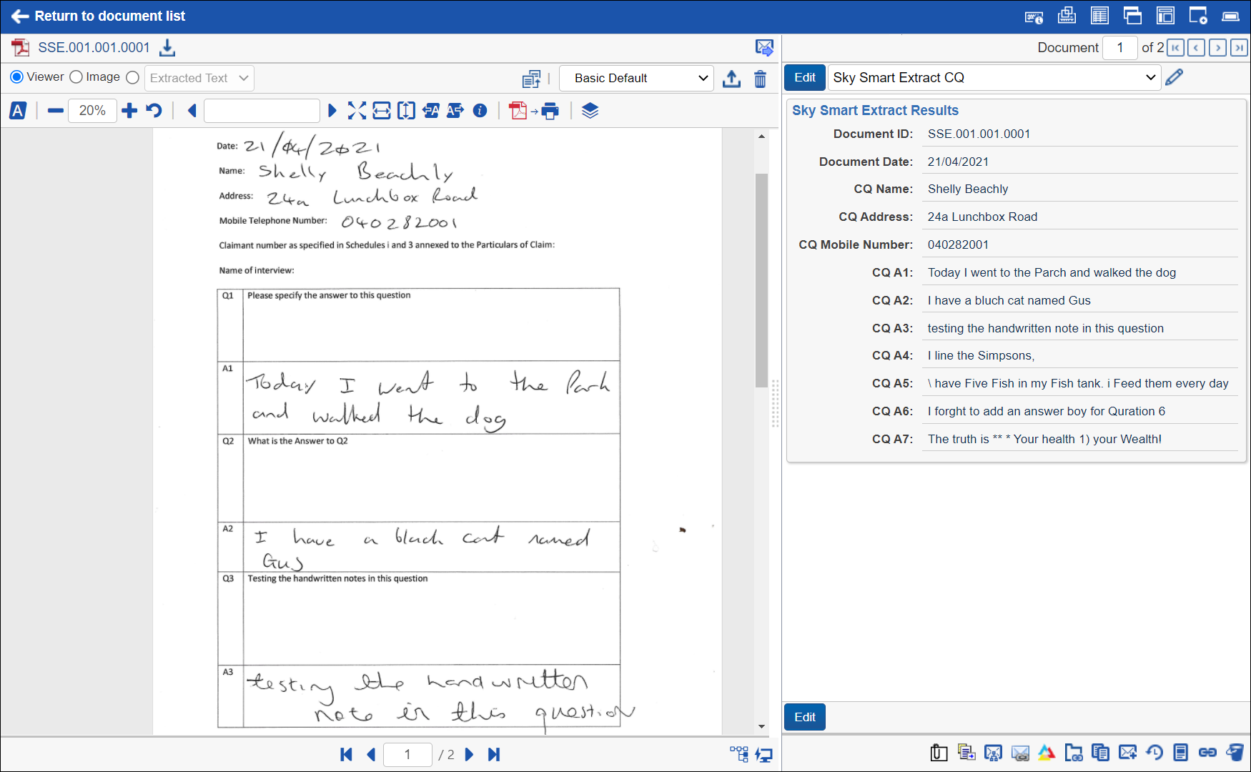
Task: Select the Extracted Text radio button
Action: pos(133,77)
